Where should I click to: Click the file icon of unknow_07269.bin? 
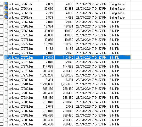pyautogui.click(x=6, y=31)
